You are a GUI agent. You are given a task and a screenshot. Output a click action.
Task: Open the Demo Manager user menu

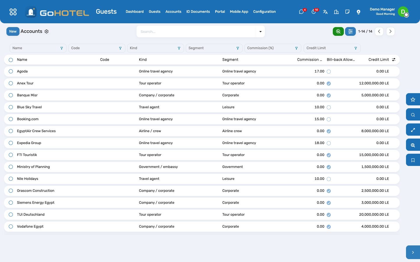point(389,12)
